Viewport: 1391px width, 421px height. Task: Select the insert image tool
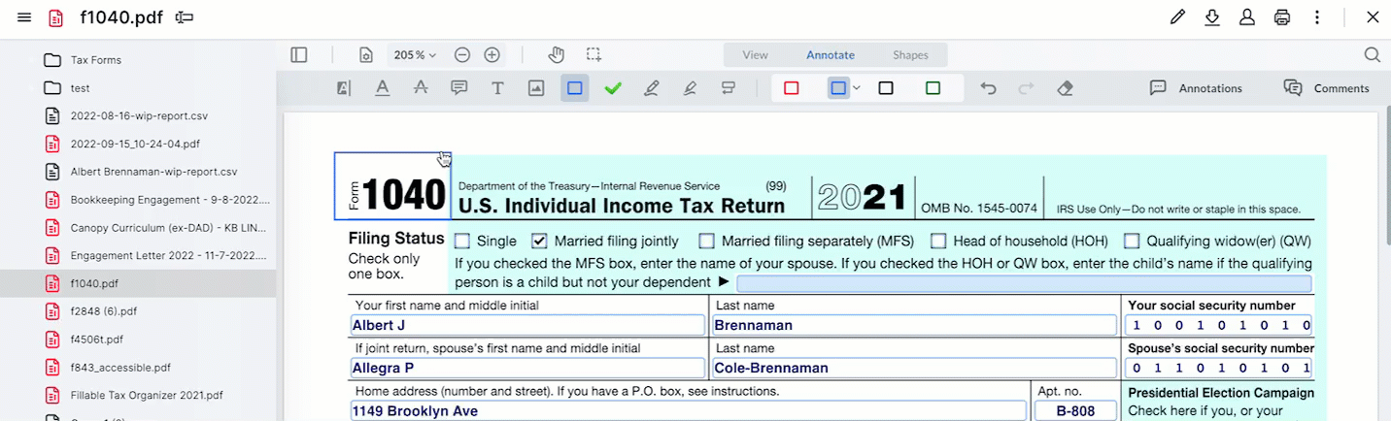point(536,88)
